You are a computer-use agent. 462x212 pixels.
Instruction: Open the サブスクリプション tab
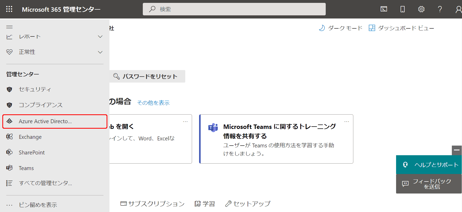[152, 204]
